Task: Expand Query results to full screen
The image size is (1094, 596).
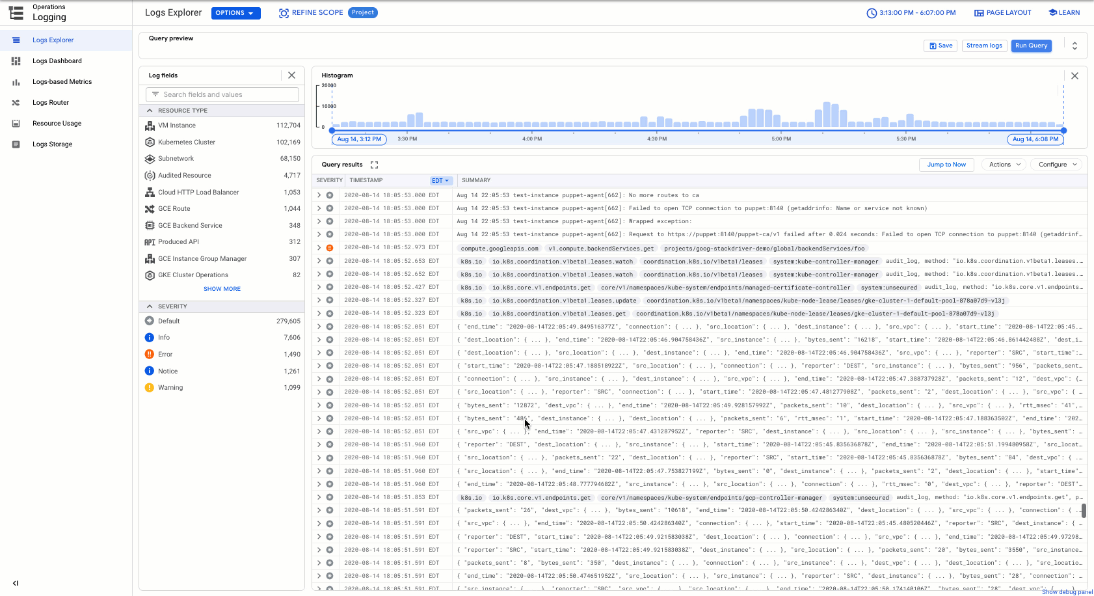Action: [374, 165]
